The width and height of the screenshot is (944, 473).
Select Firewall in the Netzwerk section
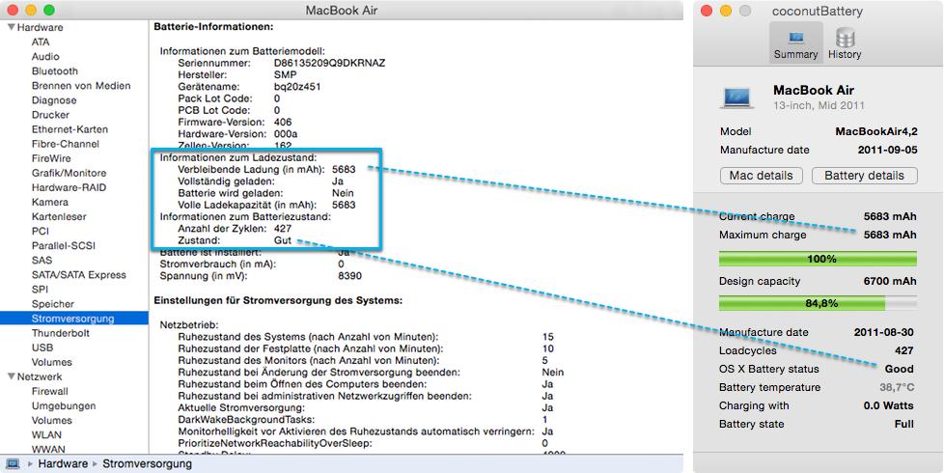click(50, 391)
